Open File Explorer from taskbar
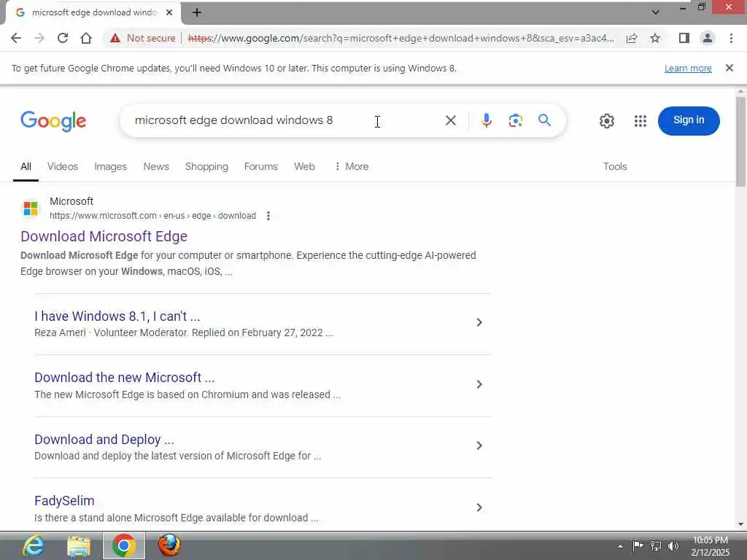Viewport: 747px width, 560px height. (x=79, y=545)
